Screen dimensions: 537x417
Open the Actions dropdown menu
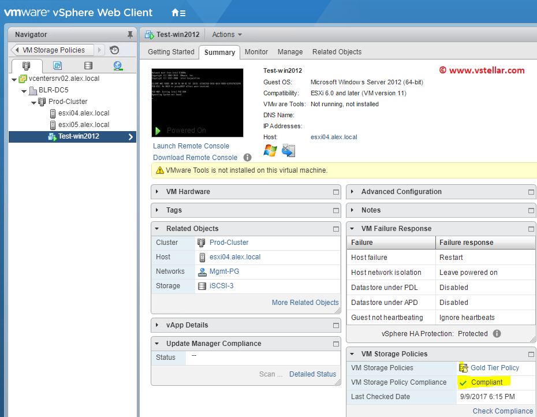pos(227,35)
